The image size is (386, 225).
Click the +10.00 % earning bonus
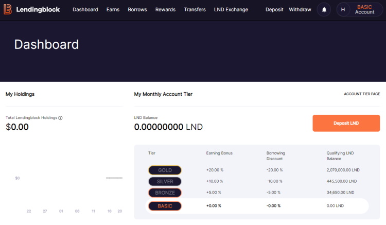pos(215,181)
